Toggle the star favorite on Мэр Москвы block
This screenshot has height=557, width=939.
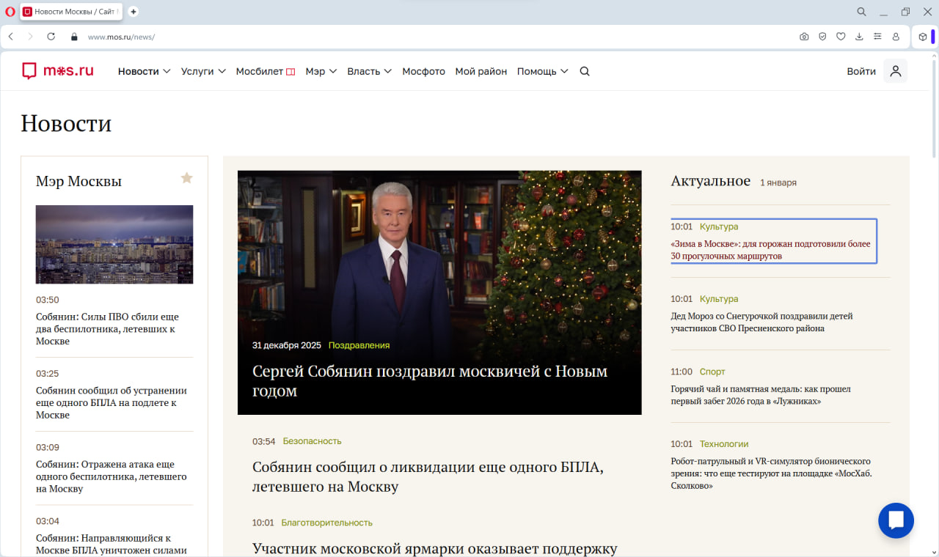186,177
